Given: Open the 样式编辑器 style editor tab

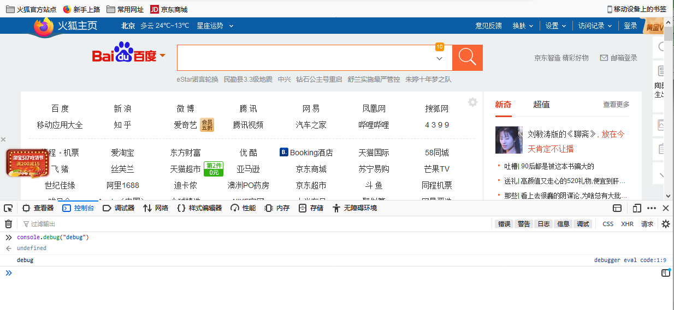Looking at the screenshot, I should (199, 208).
